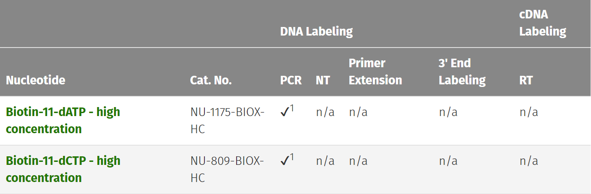The image size is (591, 194).
Task: Click the PCR checkmark for Biotin-11-dATP
Action: [x=285, y=112]
